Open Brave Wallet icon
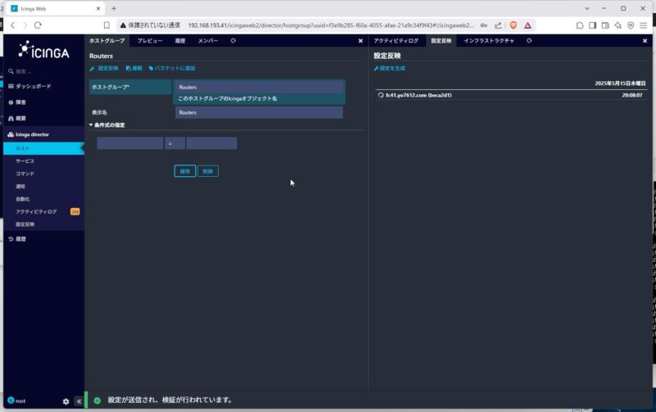This screenshot has width=656, height=412. (605, 25)
